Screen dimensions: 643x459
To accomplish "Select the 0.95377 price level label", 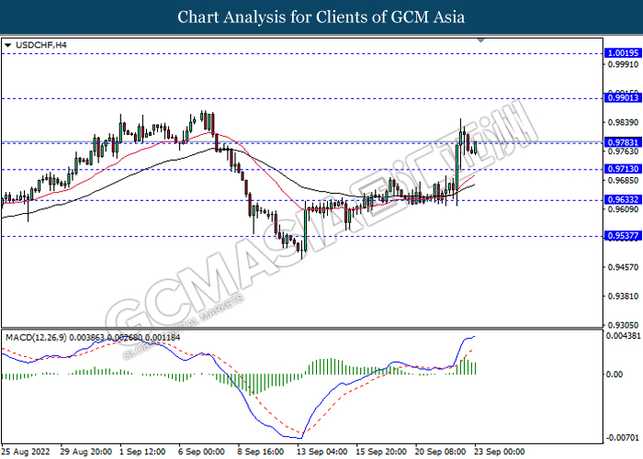I will coord(623,236).
